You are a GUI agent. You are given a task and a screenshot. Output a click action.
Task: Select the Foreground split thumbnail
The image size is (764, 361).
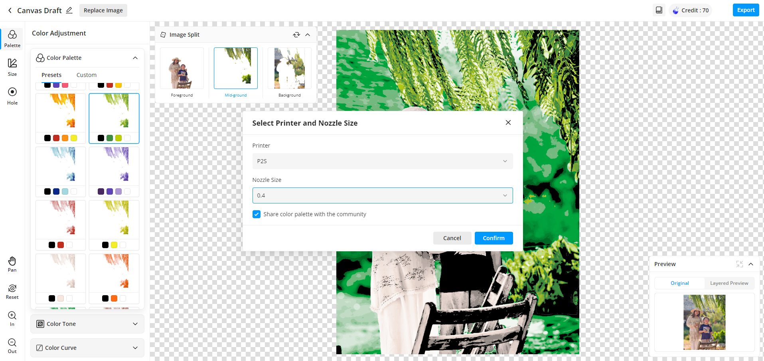tap(182, 69)
